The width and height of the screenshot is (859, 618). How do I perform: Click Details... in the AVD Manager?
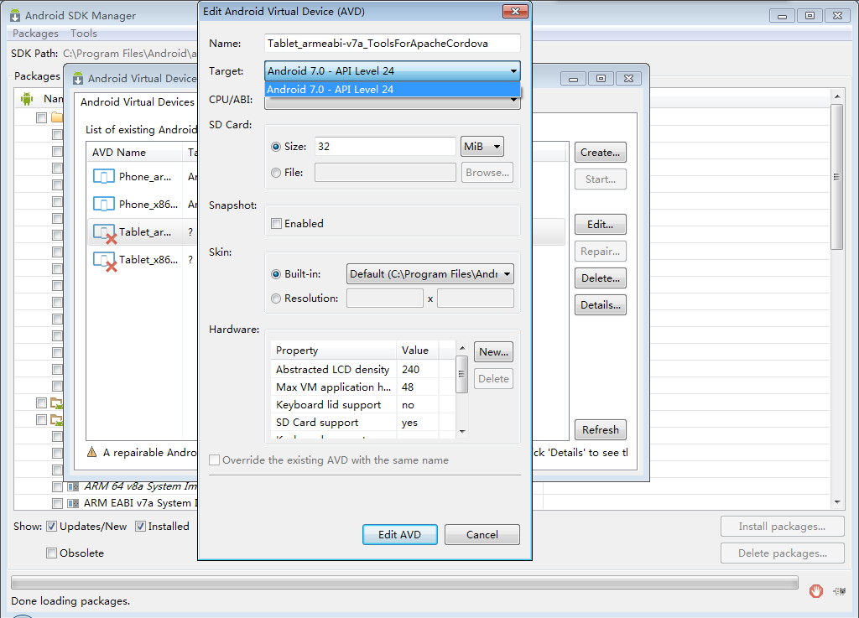tap(601, 305)
